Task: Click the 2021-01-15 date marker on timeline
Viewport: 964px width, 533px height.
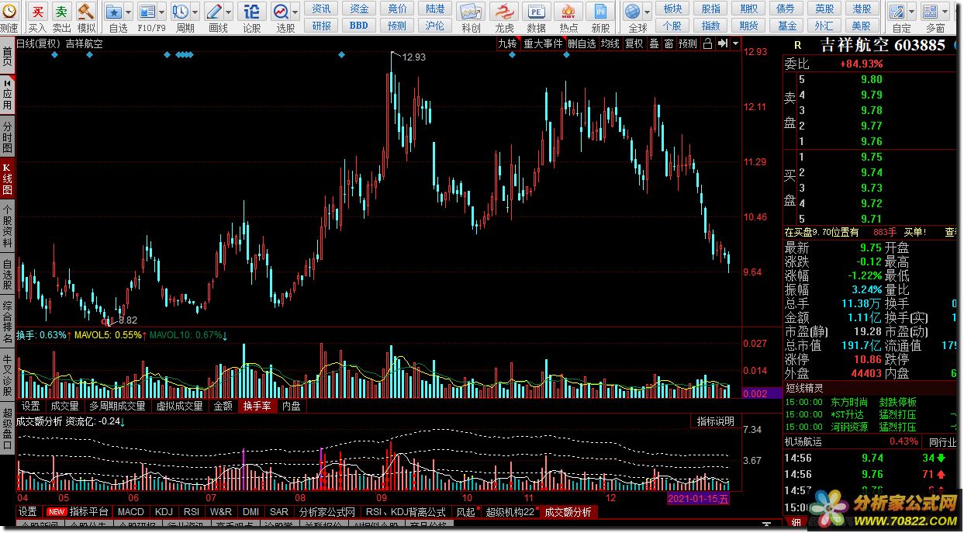Action: pos(698,498)
